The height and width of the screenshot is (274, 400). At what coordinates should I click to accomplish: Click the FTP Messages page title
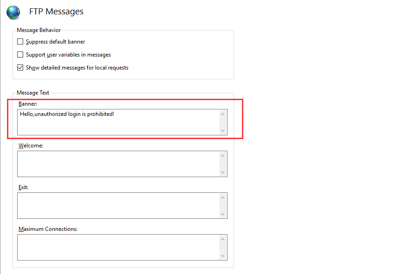[56, 12]
